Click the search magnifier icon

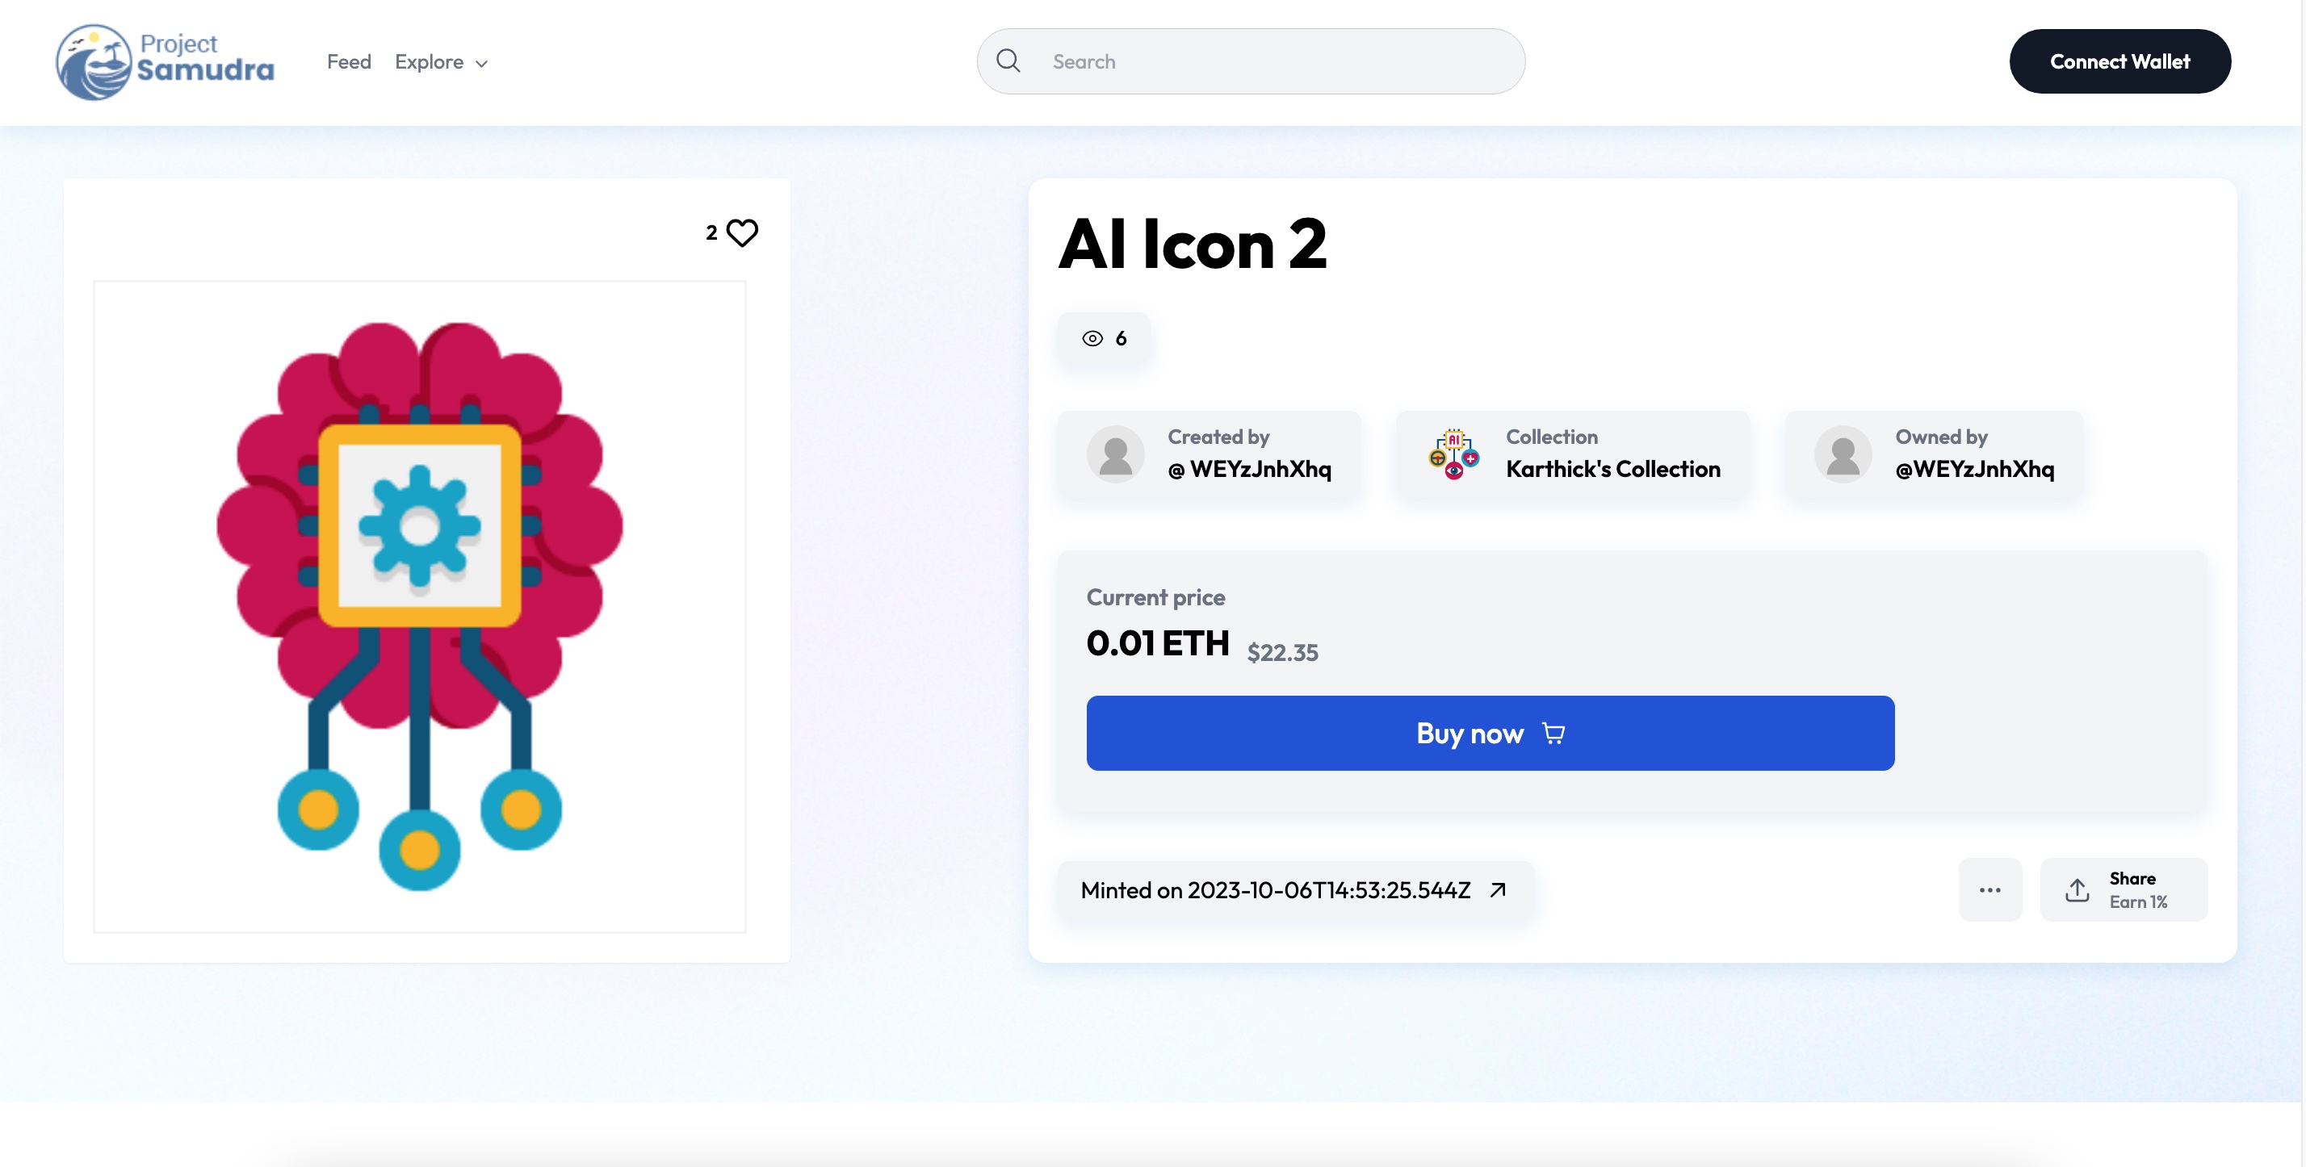(x=1010, y=60)
